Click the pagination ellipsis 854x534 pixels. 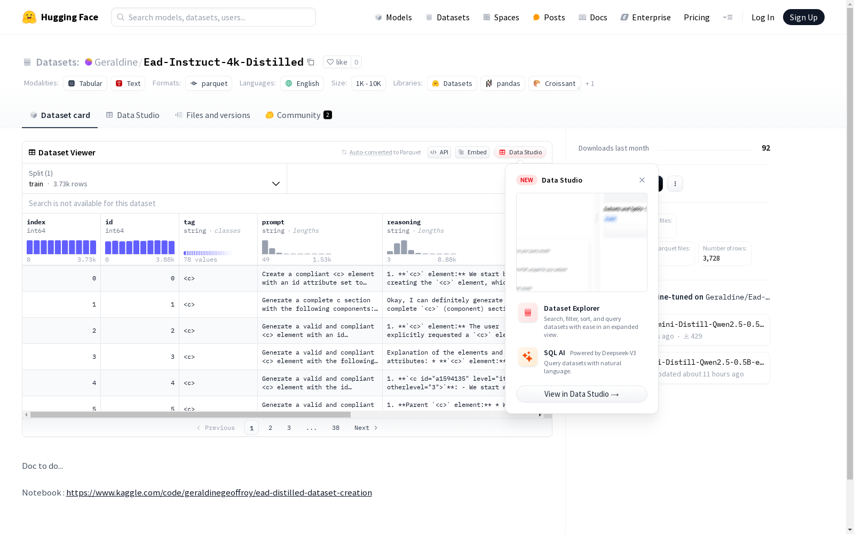pyautogui.click(x=312, y=428)
